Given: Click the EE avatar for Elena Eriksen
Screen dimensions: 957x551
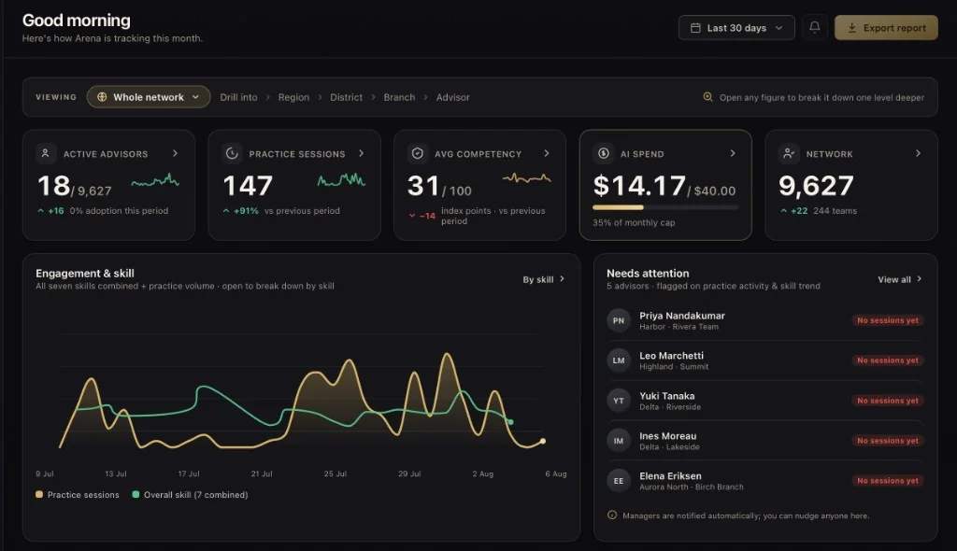Looking at the screenshot, I should [x=619, y=481].
